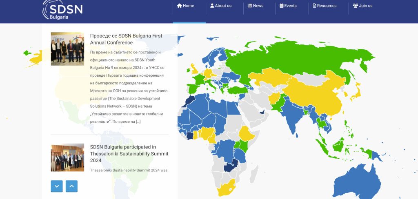Open the Thessaloniki Summit photo thumbnail
Image resolution: width=418 pixels, height=199 pixels.
pyautogui.click(x=67, y=157)
